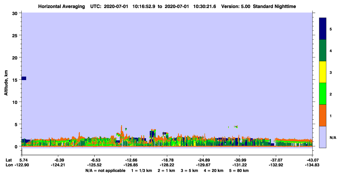
Task: Click the bright green color bar segment for 2
Action: tap(323, 94)
